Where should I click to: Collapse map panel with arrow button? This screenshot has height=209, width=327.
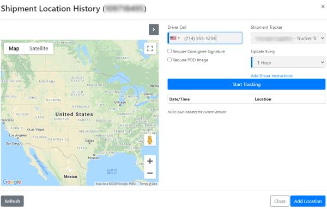(x=154, y=29)
